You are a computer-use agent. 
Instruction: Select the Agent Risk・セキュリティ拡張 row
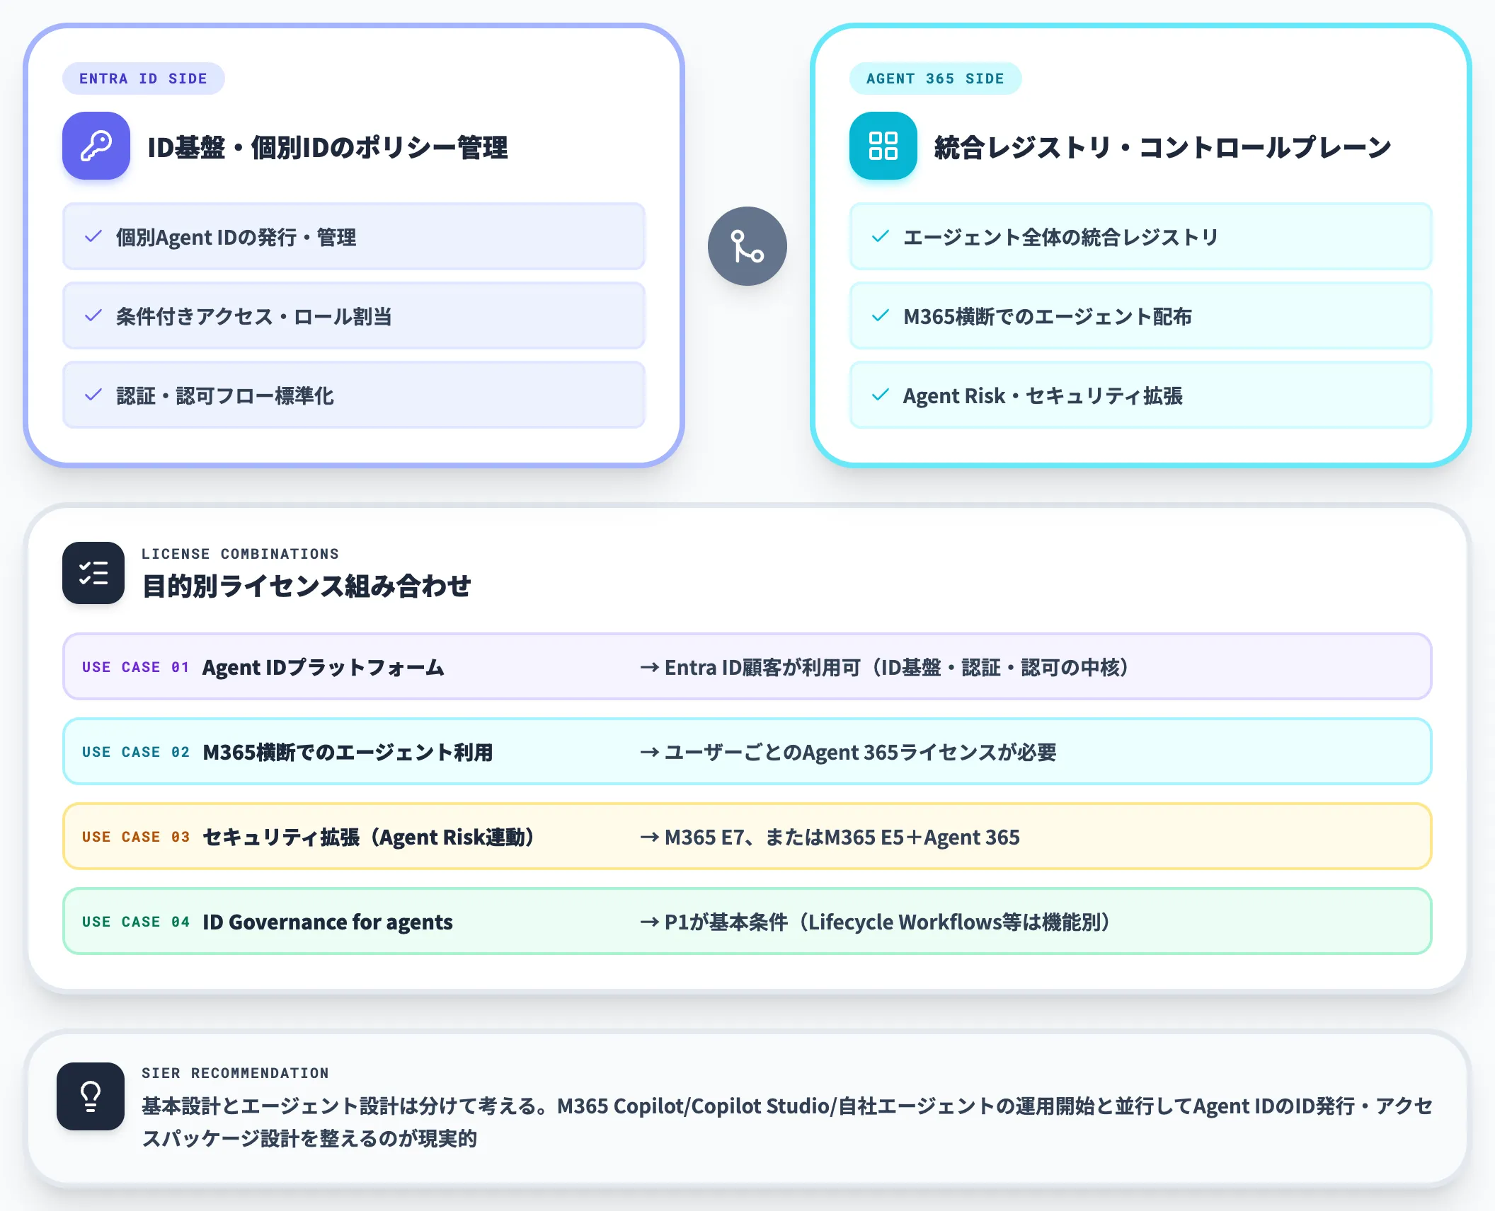click(x=1141, y=395)
